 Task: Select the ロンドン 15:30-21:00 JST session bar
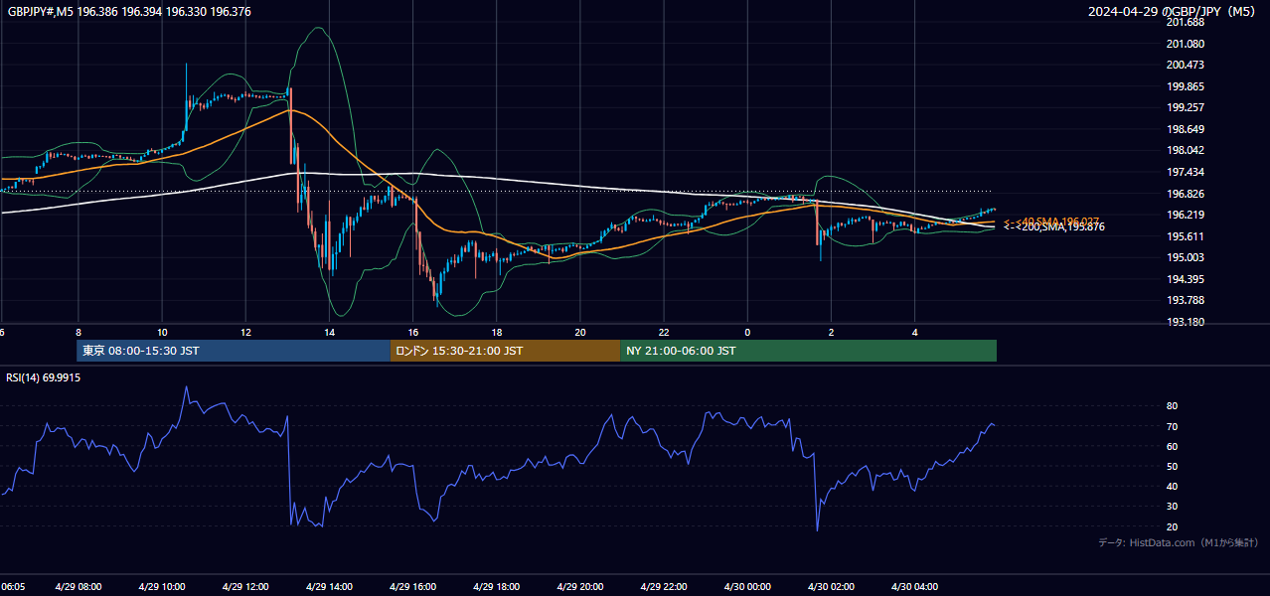(505, 351)
